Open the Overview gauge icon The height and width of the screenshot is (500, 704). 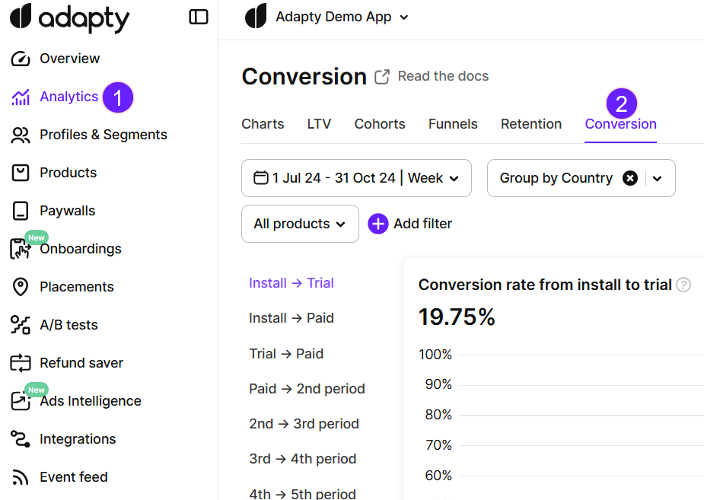[x=21, y=59]
